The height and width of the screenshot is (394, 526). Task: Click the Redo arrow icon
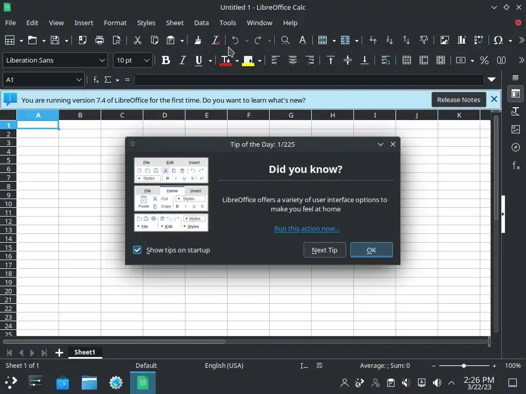click(x=258, y=40)
